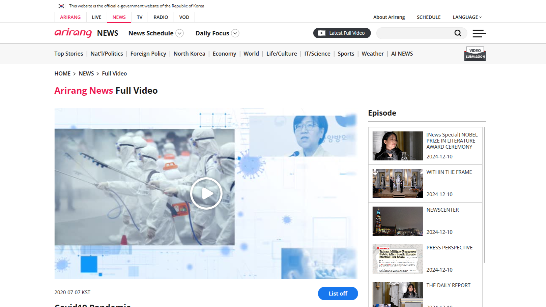
Task: Open the RADIO tab
Action: coord(161,17)
